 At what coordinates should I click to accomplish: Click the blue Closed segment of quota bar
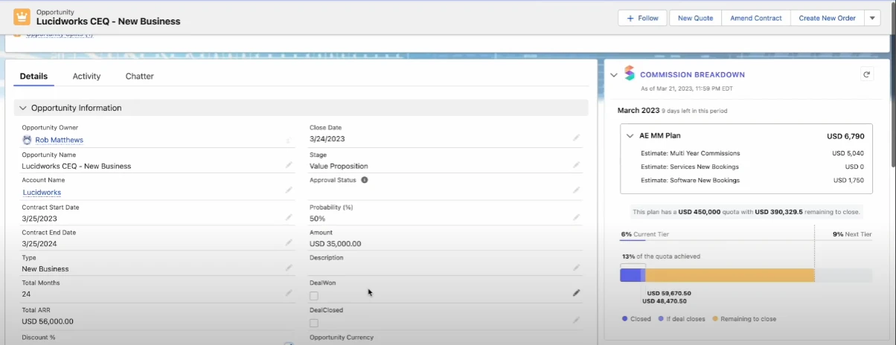[630, 275]
